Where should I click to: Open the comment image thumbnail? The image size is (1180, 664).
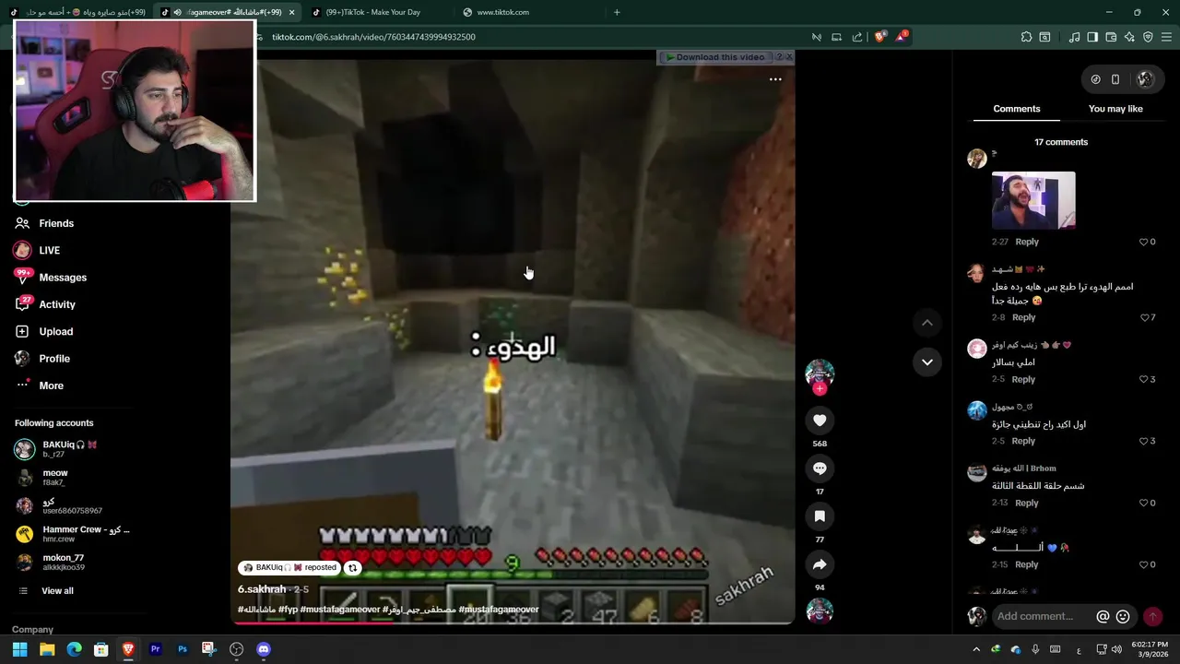pyautogui.click(x=1033, y=200)
